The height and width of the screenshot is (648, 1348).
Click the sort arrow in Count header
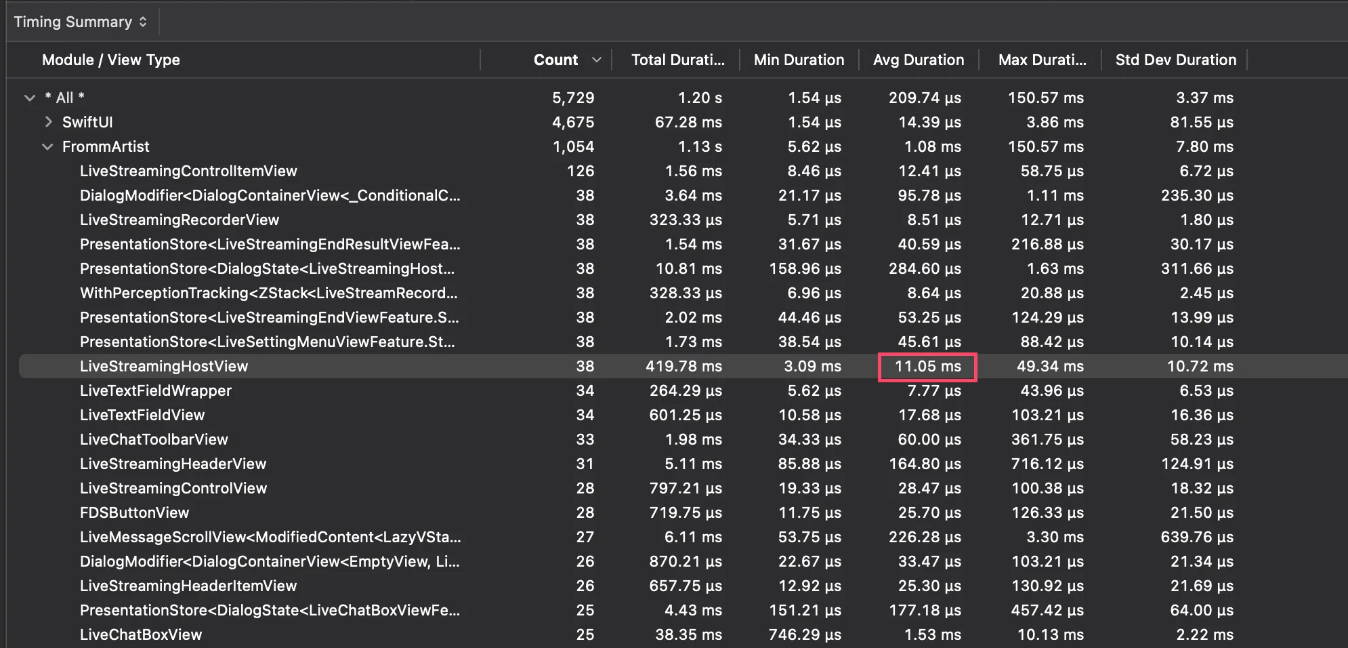[597, 60]
